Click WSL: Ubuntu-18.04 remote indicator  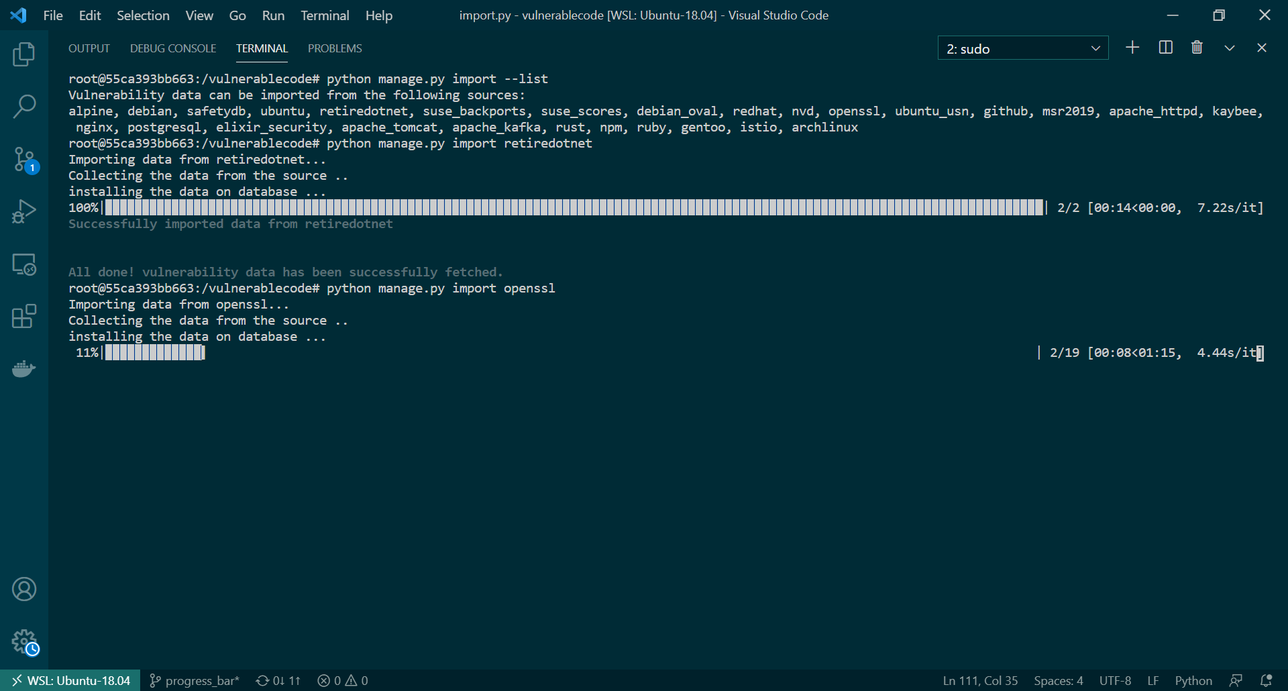(x=70, y=680)
